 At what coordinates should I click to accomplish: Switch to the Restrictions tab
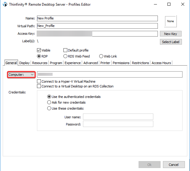140,63
